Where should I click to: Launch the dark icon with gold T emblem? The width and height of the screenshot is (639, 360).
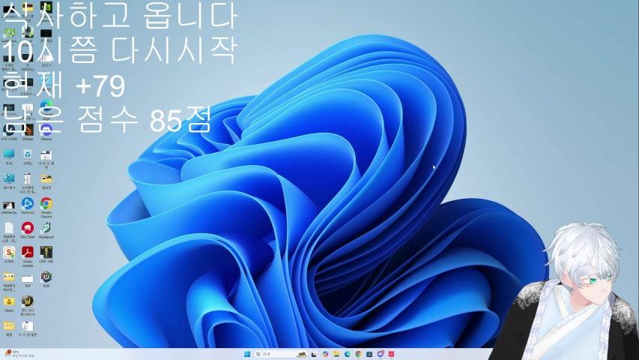pos(46,252)
